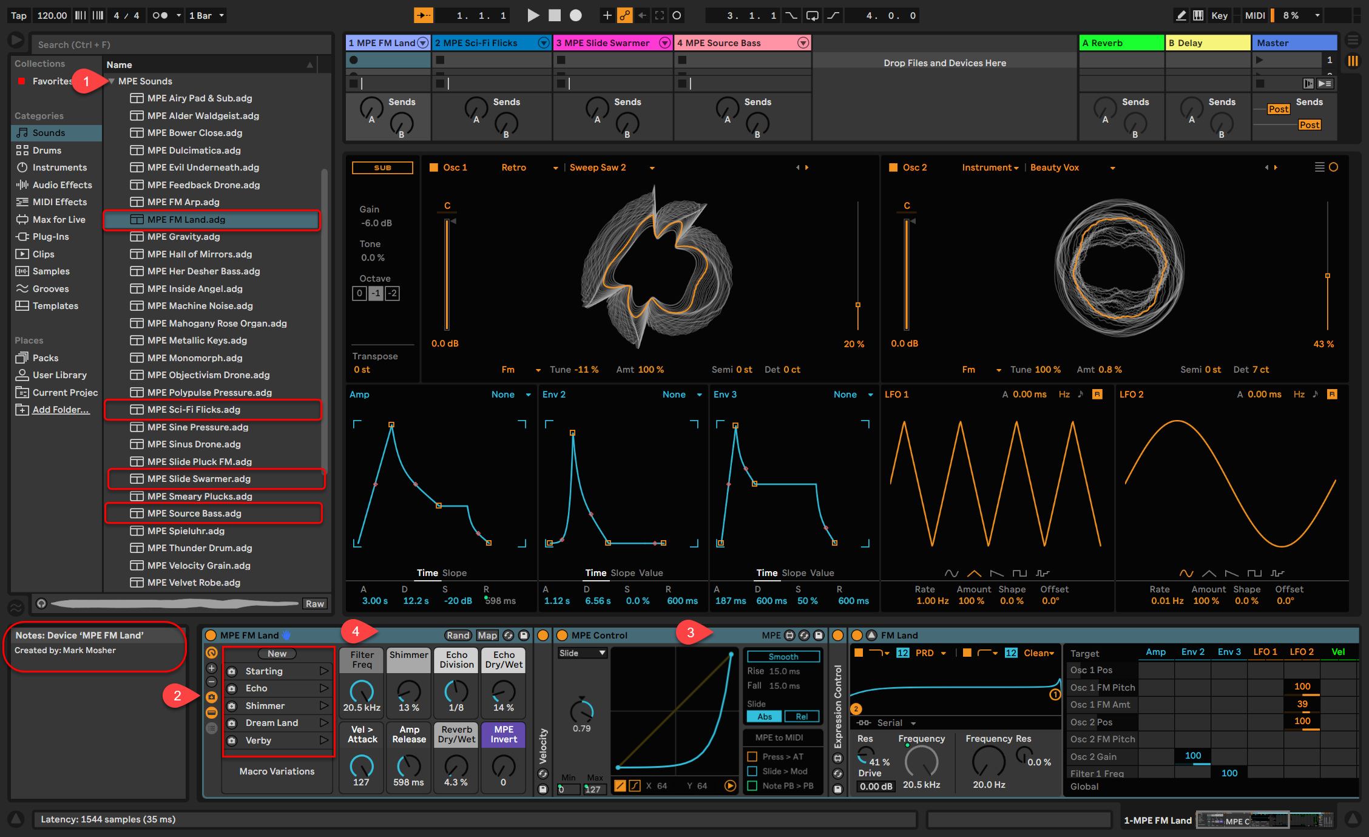The image size is (1369, 837).
Task: Open the filter routing Serial dropdown
Action: [x=896, y=723]
